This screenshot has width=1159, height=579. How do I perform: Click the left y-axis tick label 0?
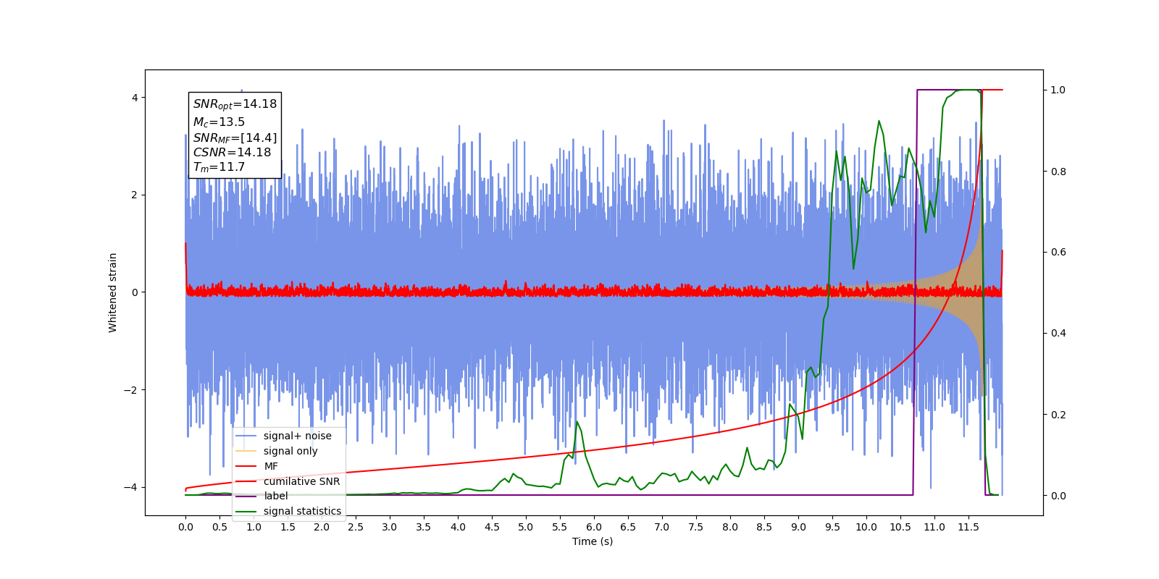135,292
